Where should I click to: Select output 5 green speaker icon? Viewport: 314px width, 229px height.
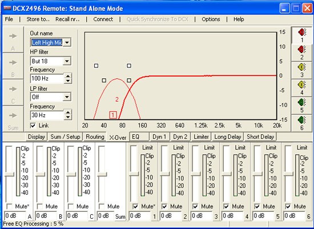302,102
